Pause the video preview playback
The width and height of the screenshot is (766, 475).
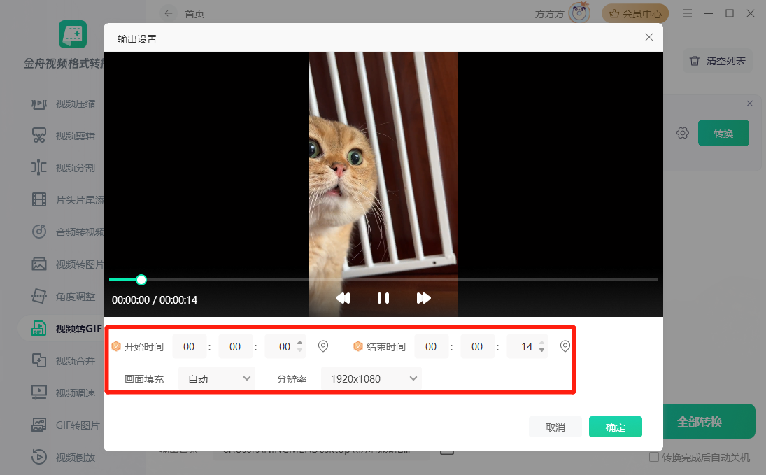point(383,298)
